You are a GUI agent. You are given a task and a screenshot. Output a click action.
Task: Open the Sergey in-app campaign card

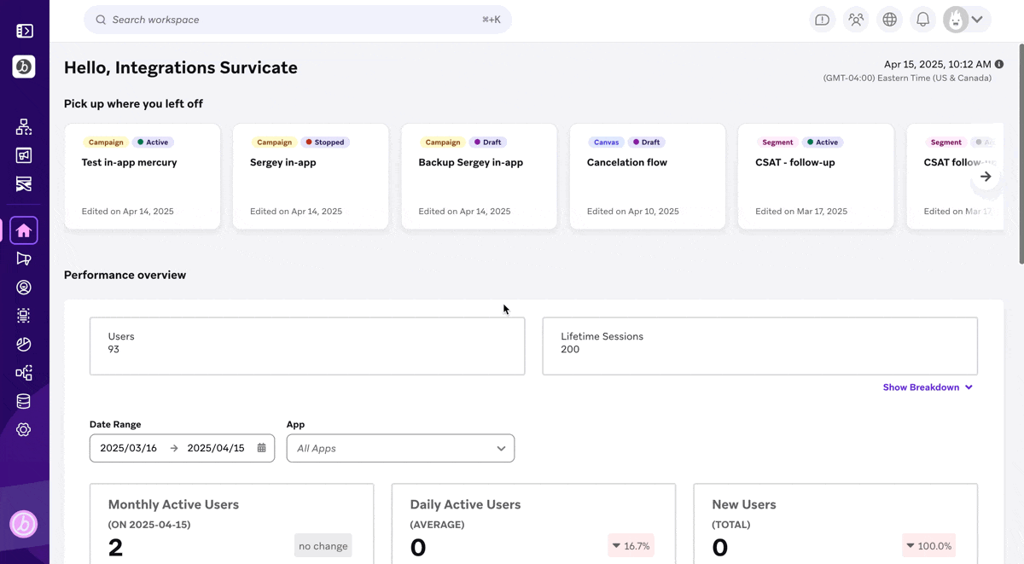[x=310, y=176]
